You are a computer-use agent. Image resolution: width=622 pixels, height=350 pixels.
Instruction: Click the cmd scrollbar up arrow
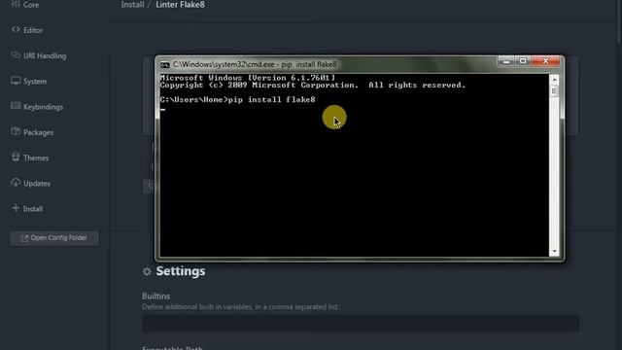[554, 80]
